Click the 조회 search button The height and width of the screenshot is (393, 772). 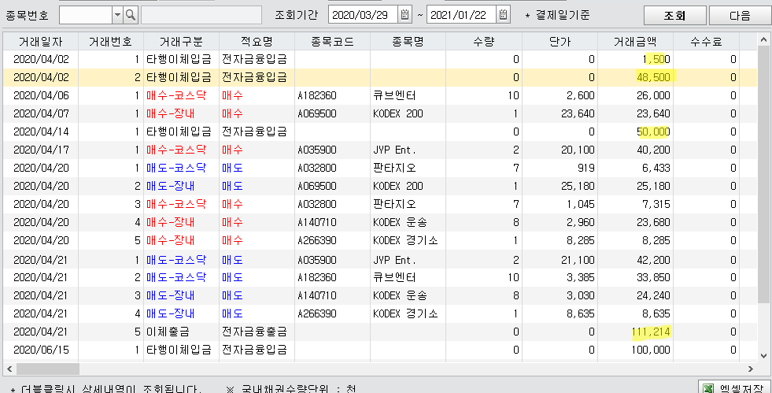pyautogui.click(x=674, y=15)
